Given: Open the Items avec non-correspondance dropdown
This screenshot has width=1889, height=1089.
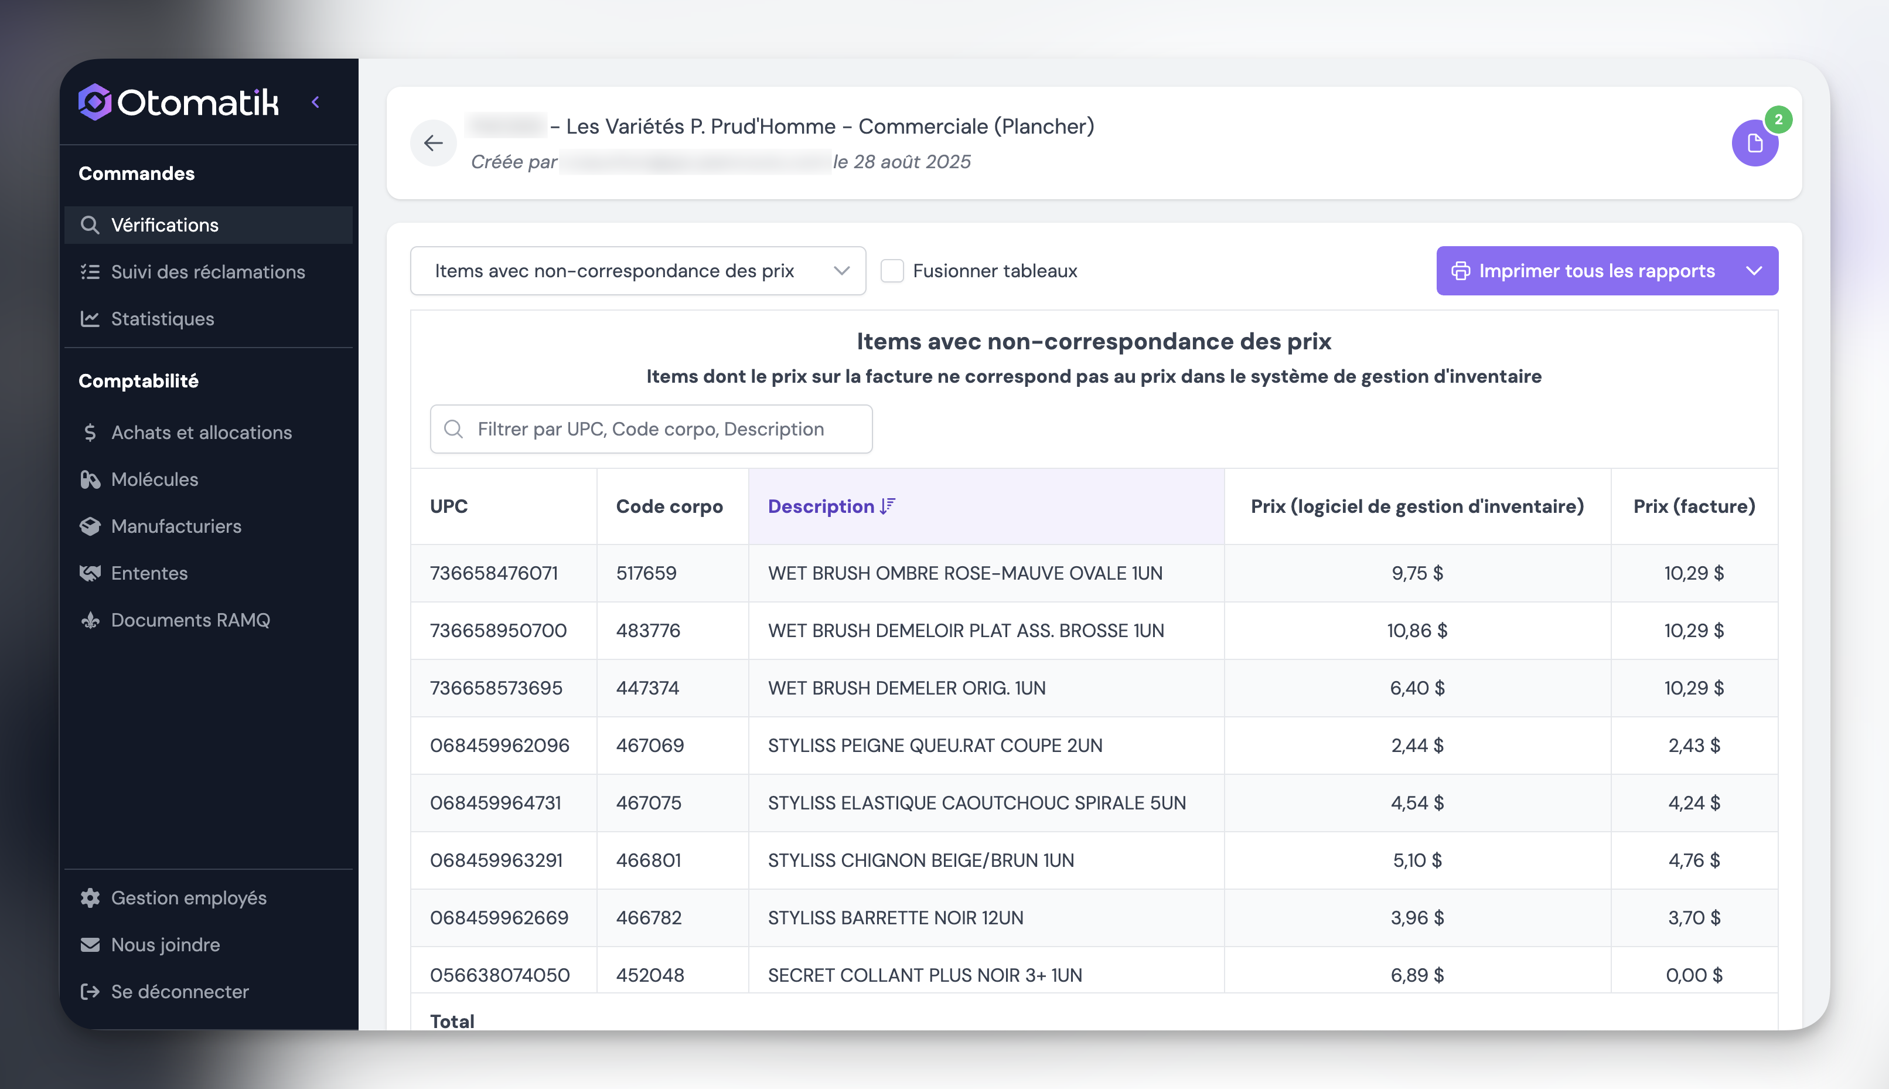Looking at the screenshot, I should [x=637, y=271].
